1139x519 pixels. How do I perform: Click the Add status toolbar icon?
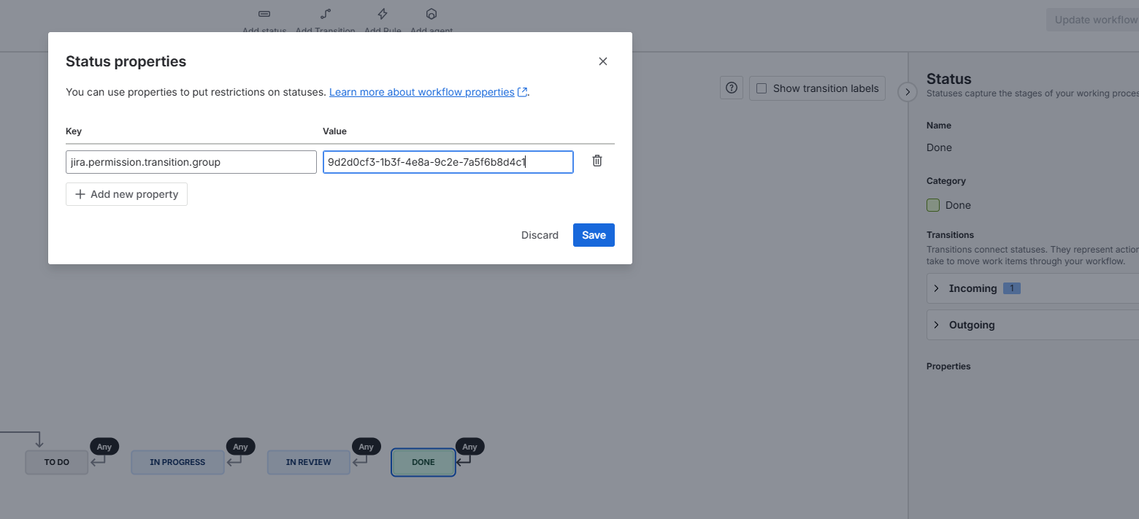click(x=264, y=14)
